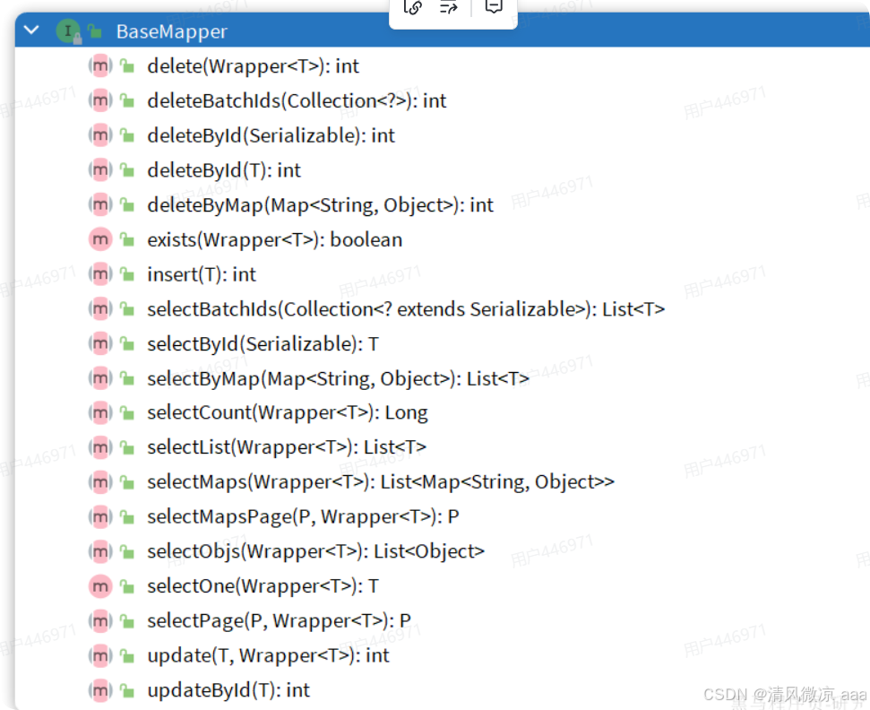Click the method icon beside selectOne(Wrapper<T>)
870x710 pixels.
click(x=100, y=586)
